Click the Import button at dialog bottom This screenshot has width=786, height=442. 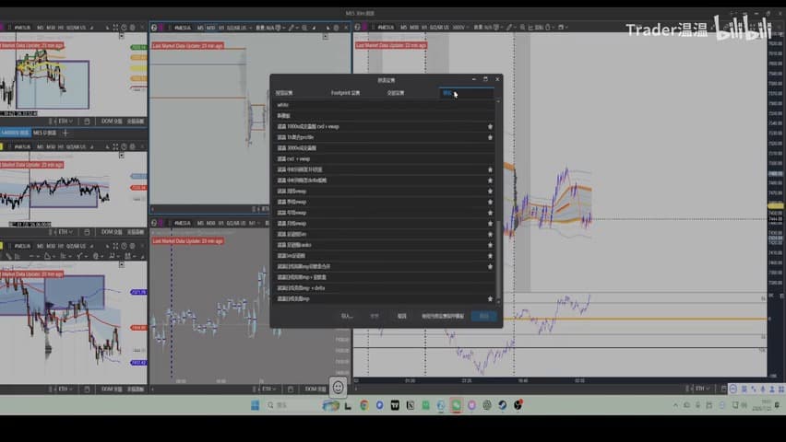347,316
